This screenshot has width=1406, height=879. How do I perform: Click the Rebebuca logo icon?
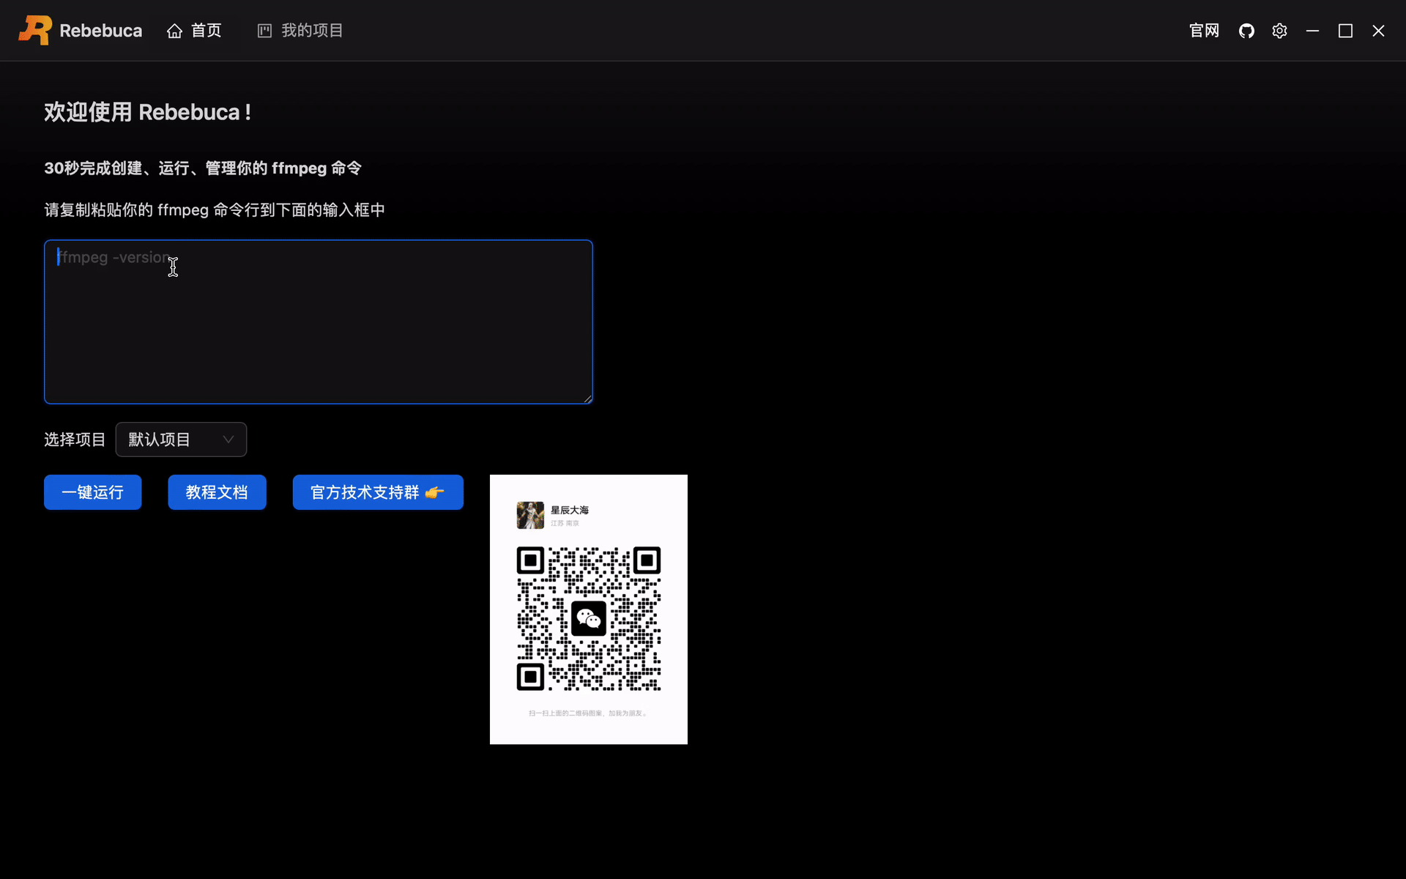coord(34,30)
